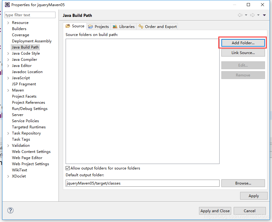Switch to the Order and Export tab
The width and height of the screenshot is (272, 222).
tap(158, 27)
